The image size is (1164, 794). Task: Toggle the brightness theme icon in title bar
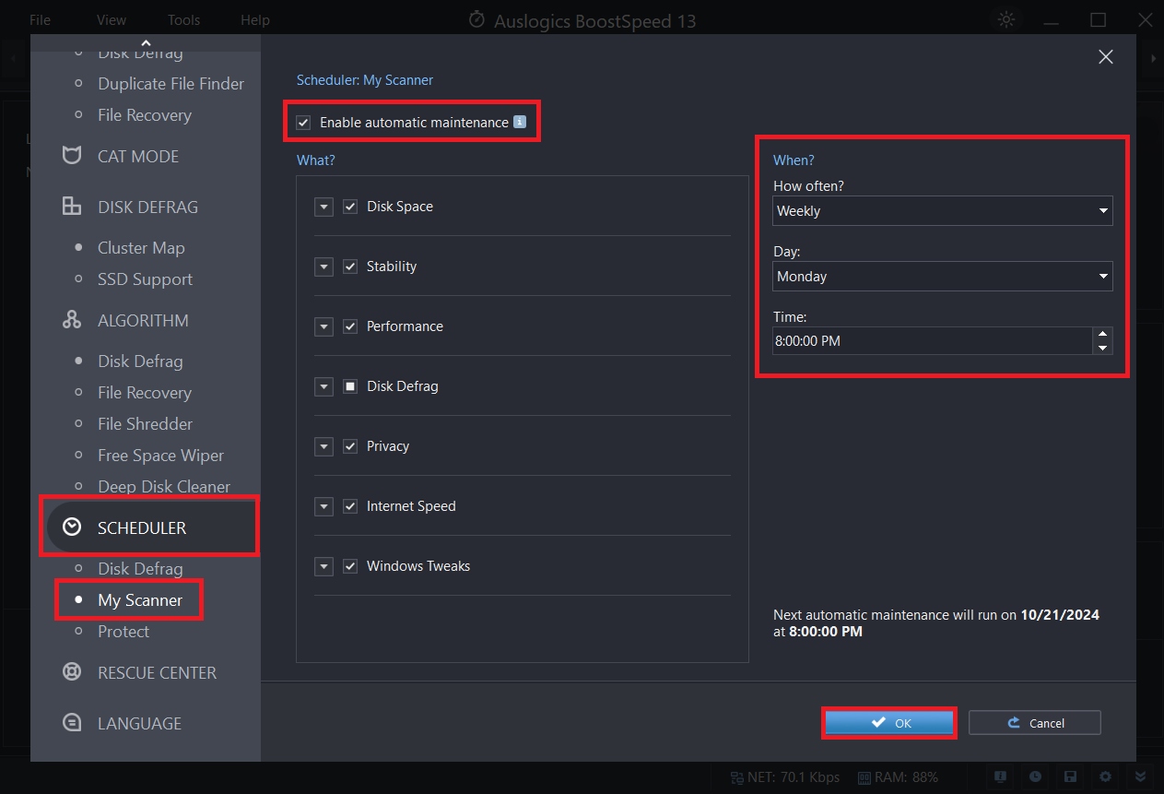[1005, 19]
